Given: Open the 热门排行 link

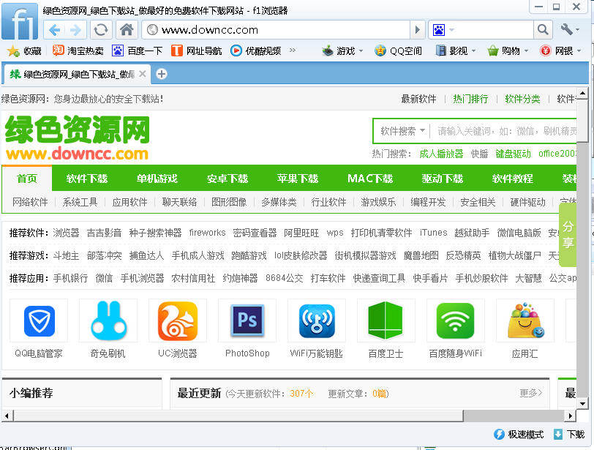Looking at the screenshot, I should pos(470,99).
